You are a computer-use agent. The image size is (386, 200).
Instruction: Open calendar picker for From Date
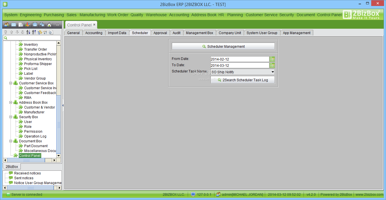pyautogui.click(x=272, y=59)
